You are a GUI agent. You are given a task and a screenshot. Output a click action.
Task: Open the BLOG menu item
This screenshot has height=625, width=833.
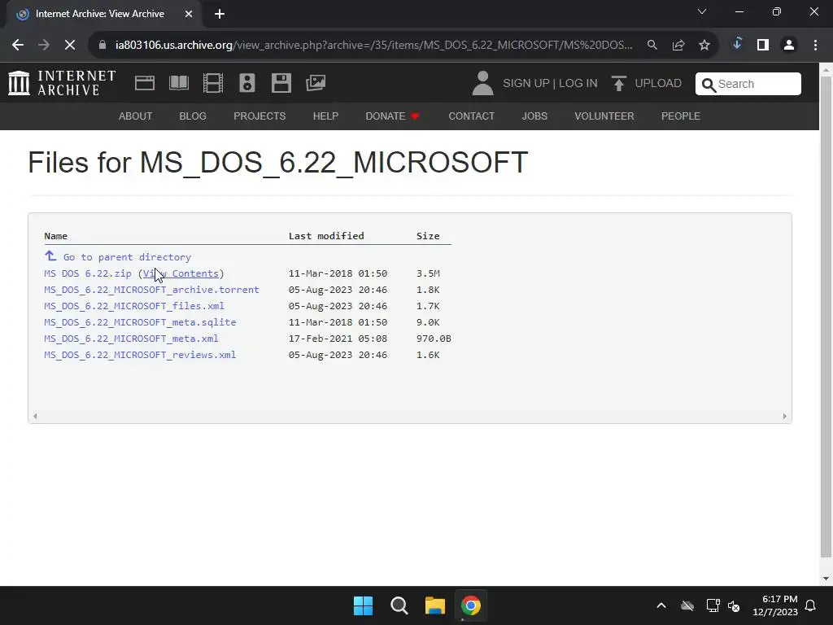point(193,116)
